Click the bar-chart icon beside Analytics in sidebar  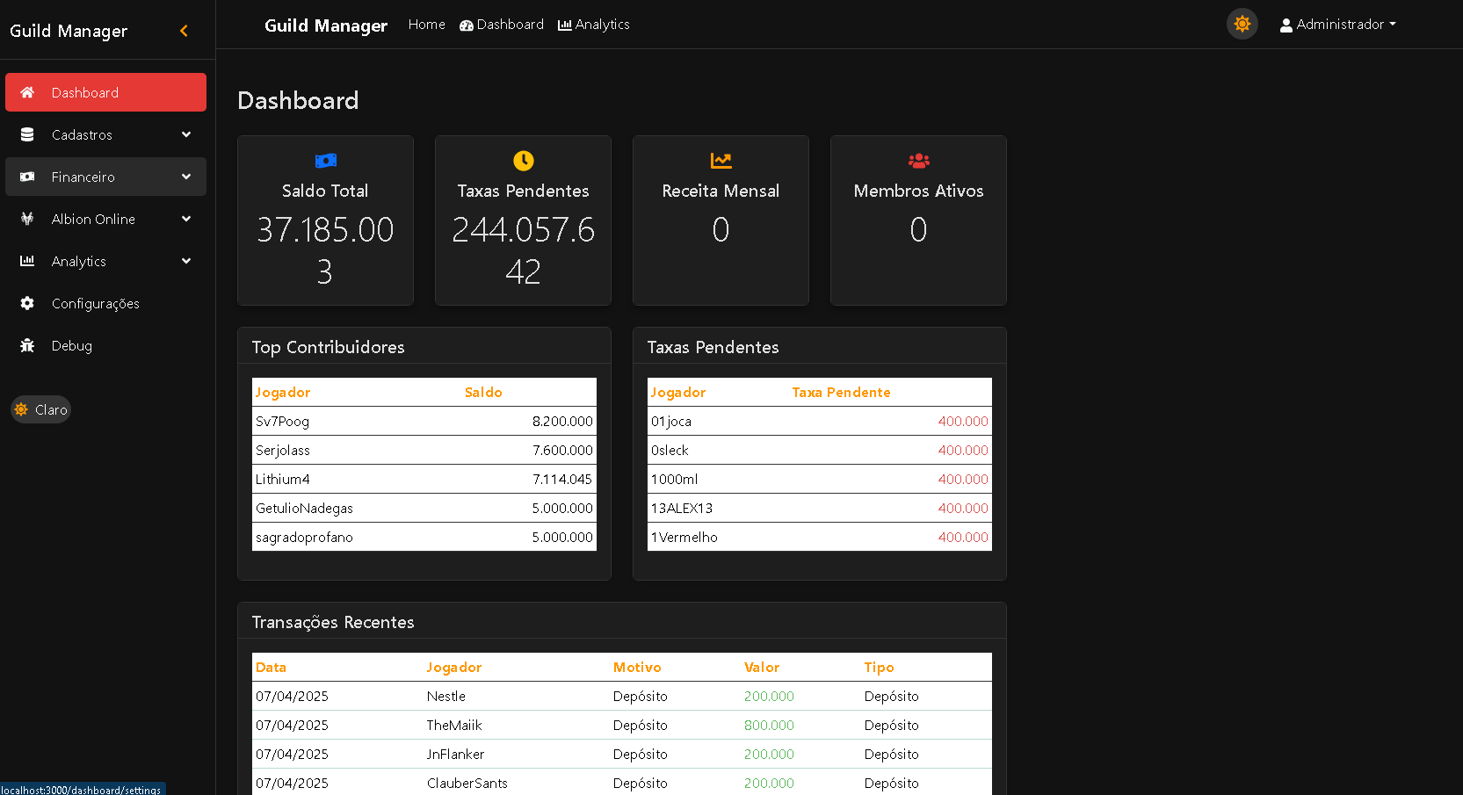coord(26,261)
